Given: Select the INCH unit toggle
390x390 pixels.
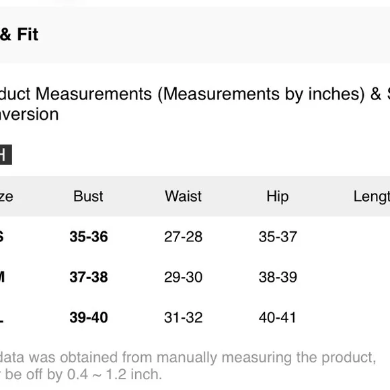Looking at the screenshot, I should 5,155.
